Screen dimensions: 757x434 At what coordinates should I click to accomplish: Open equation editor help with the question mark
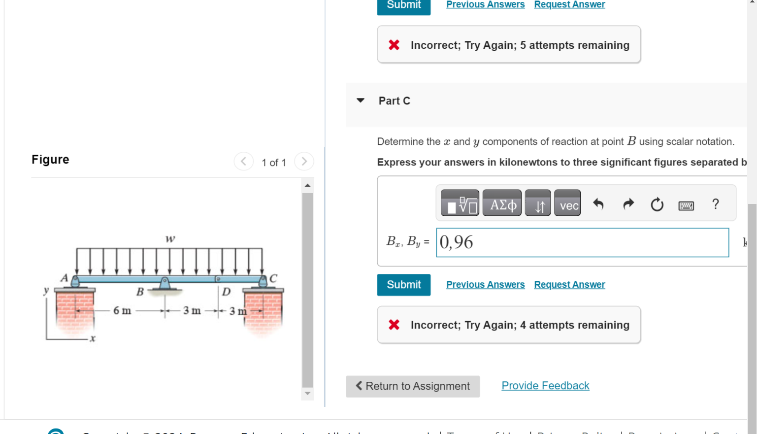[715, 202]
